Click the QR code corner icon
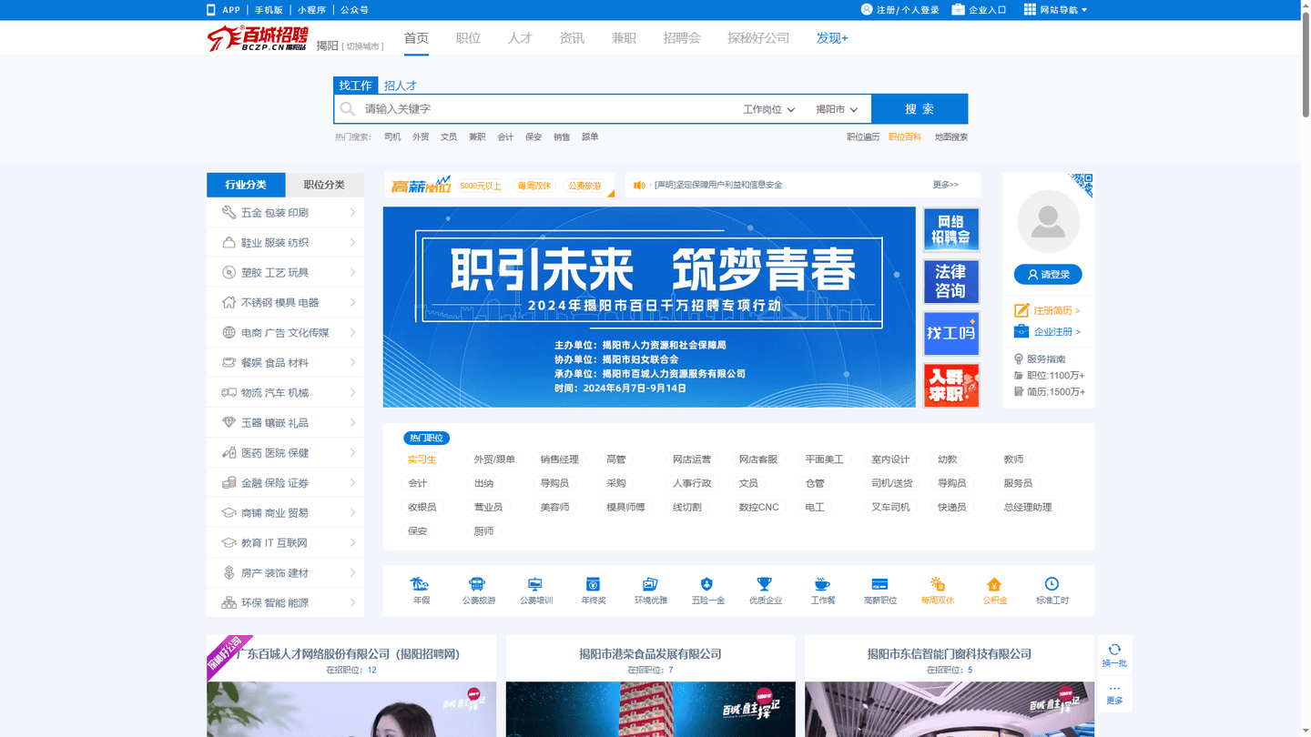Screen dimensions: 1311x737 click(1081, 185)
